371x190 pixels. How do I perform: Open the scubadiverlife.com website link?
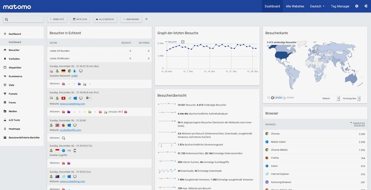pyautogui.click(x=70, y=130)
